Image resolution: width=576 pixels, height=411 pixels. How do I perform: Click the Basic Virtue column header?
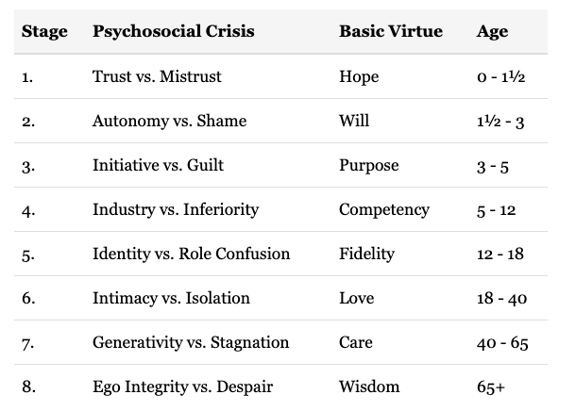[x=390, y=32]
